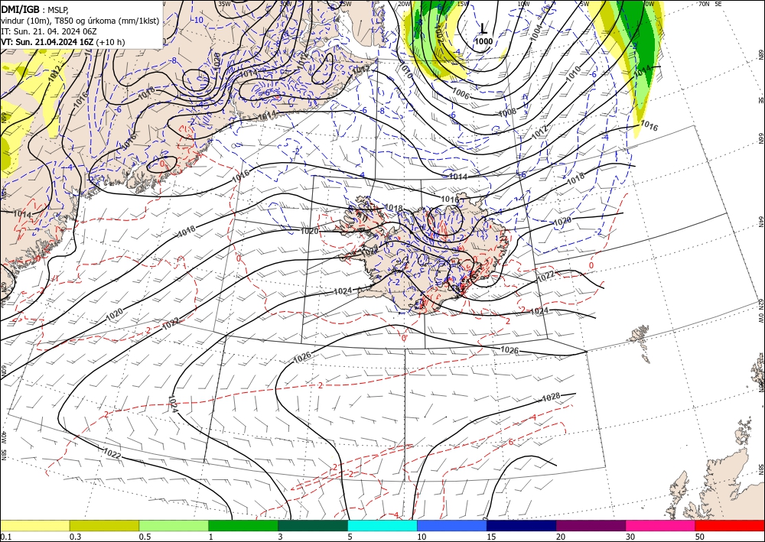Click the navy 15–20 legend swatch
Viewport: 765px width, 542px height.
click(522, 525)
